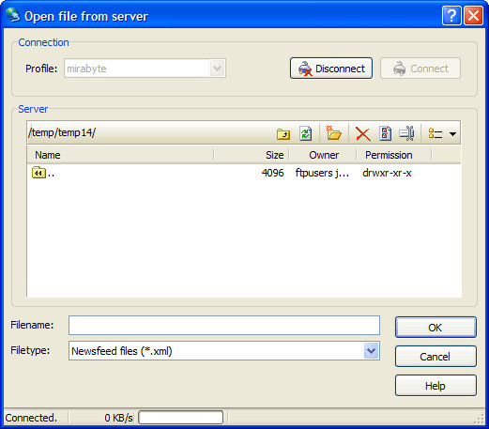The height and width of the screenshot is (429, 489).
Task: Open the view style list icon
Action: tap(436, 133)
